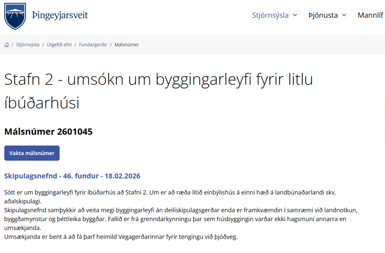This screenshot has width=385, height=253.
Task: Expand the Þjónusta menu chevron
Action: click(x=344, y=15)
